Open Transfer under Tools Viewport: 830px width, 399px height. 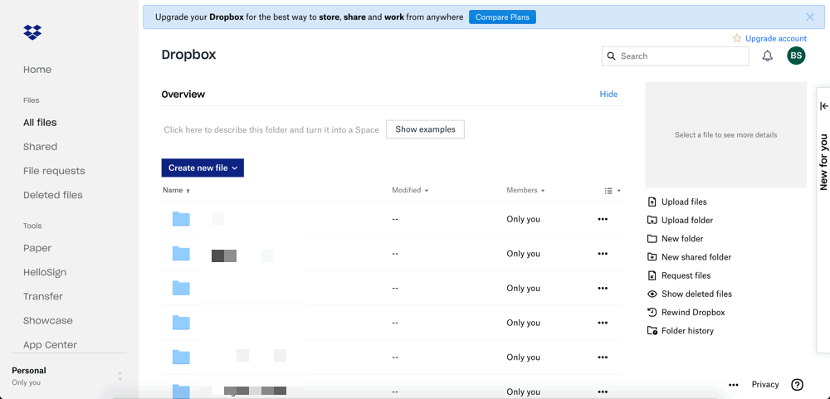tap(43, 296)
